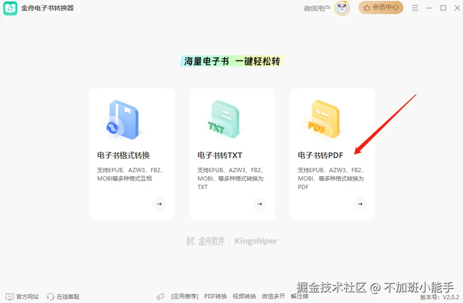Select the 电子书转PDF card title

pos(320,155)
